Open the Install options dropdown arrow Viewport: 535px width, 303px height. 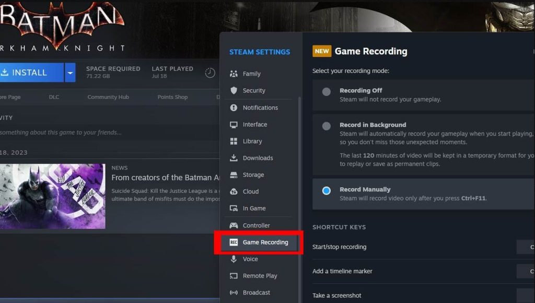pos(70,72)
